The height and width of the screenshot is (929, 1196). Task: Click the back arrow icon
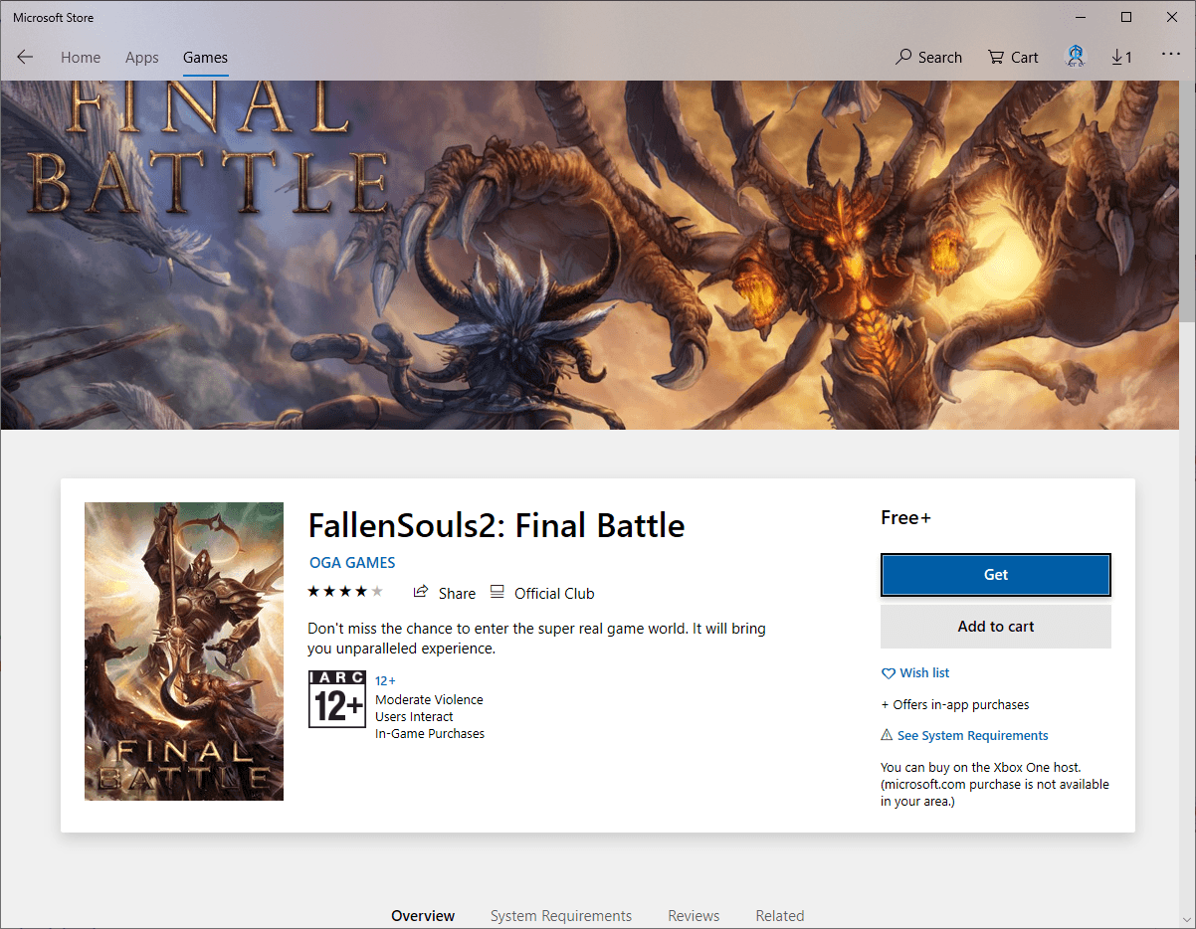[x=25, y=58]
